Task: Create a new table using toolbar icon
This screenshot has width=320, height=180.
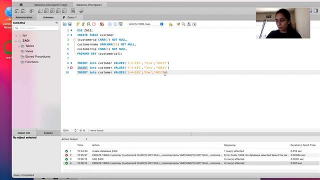Action: 46,11
